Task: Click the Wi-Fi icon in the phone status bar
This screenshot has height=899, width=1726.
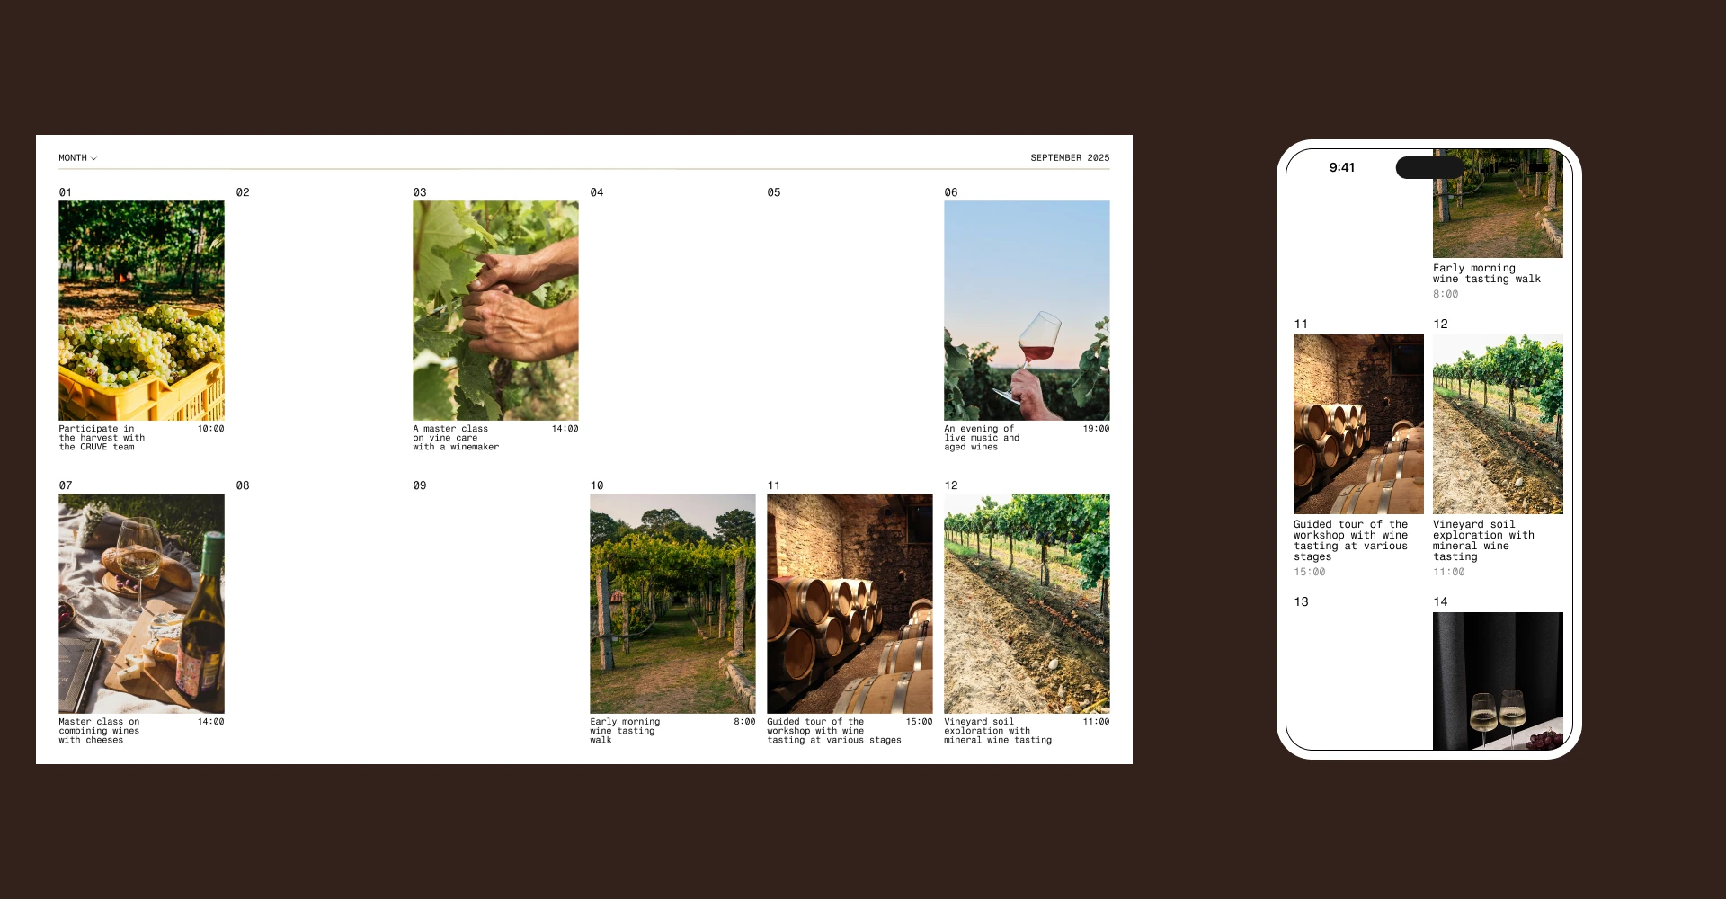Action: pos(1513,167)
